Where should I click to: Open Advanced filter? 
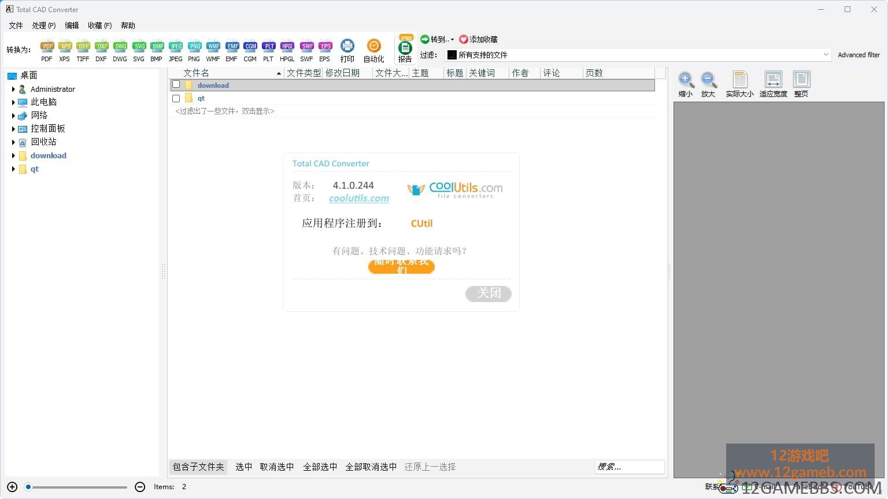(x=859, y=55)
